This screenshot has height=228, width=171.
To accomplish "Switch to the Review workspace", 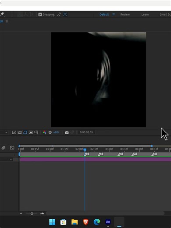I will coord(125,14).
